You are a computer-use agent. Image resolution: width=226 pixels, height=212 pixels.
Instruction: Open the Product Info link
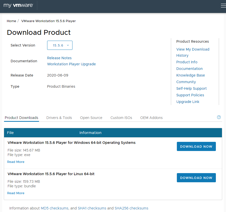pos(187,62)
